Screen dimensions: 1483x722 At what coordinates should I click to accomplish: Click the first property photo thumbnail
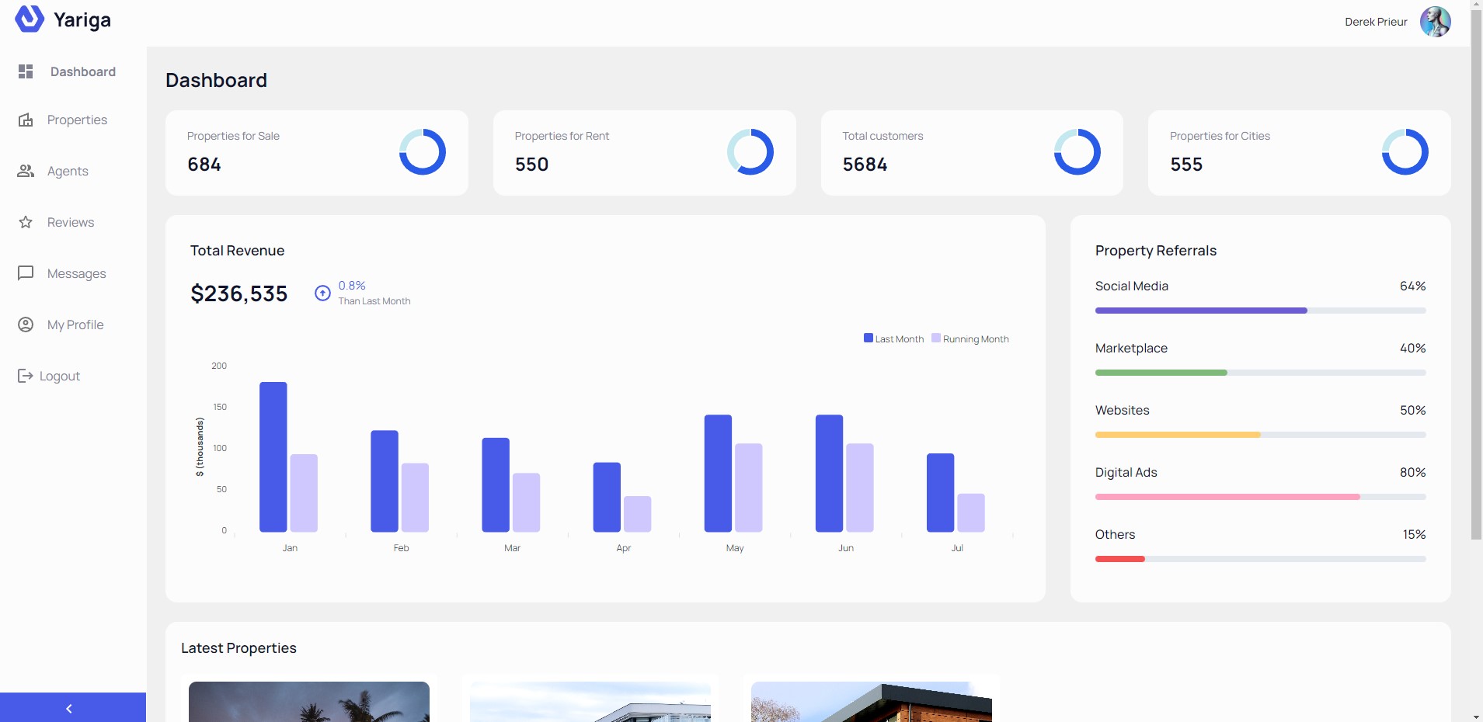click(x=308, y=702)
